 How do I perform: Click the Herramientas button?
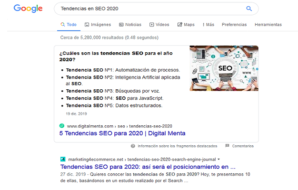tap(268, 24)
